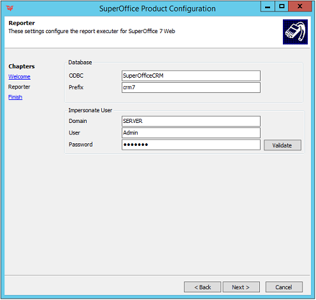Click the SuperOffice logo icon in title bar
The height and width of the screenshot is (300, 316).
10,8
